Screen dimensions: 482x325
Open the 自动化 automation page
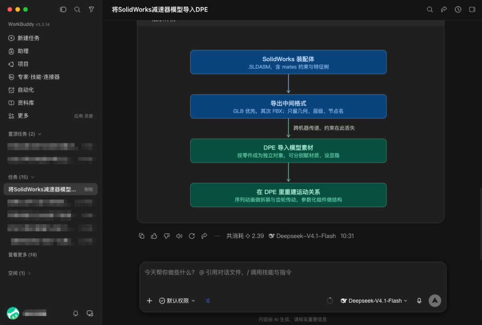pos(21,90)
